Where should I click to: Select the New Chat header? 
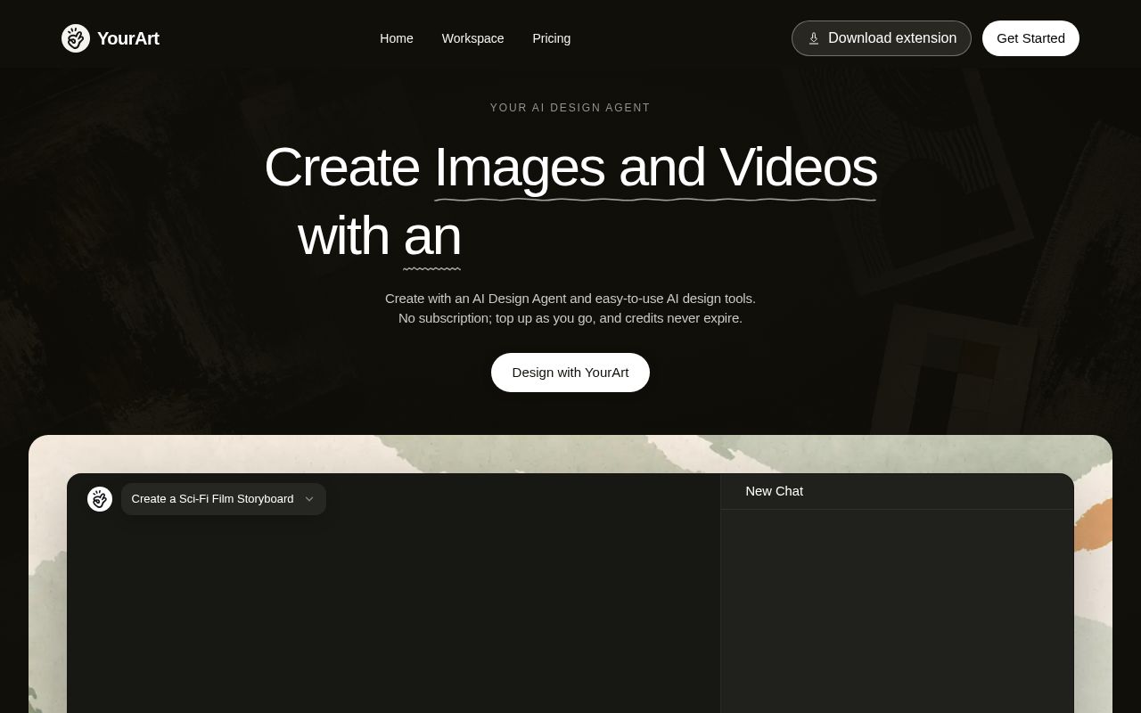click(x=775, y=491)
